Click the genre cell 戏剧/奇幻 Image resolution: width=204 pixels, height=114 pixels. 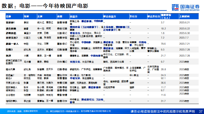[62, 33]
